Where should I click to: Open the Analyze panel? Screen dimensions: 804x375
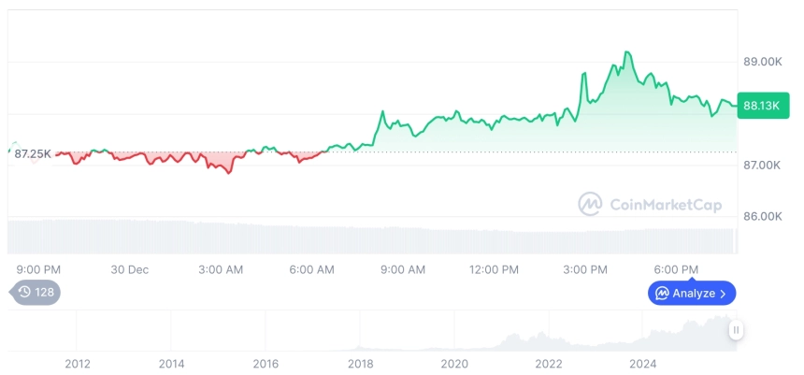point(692,294)
